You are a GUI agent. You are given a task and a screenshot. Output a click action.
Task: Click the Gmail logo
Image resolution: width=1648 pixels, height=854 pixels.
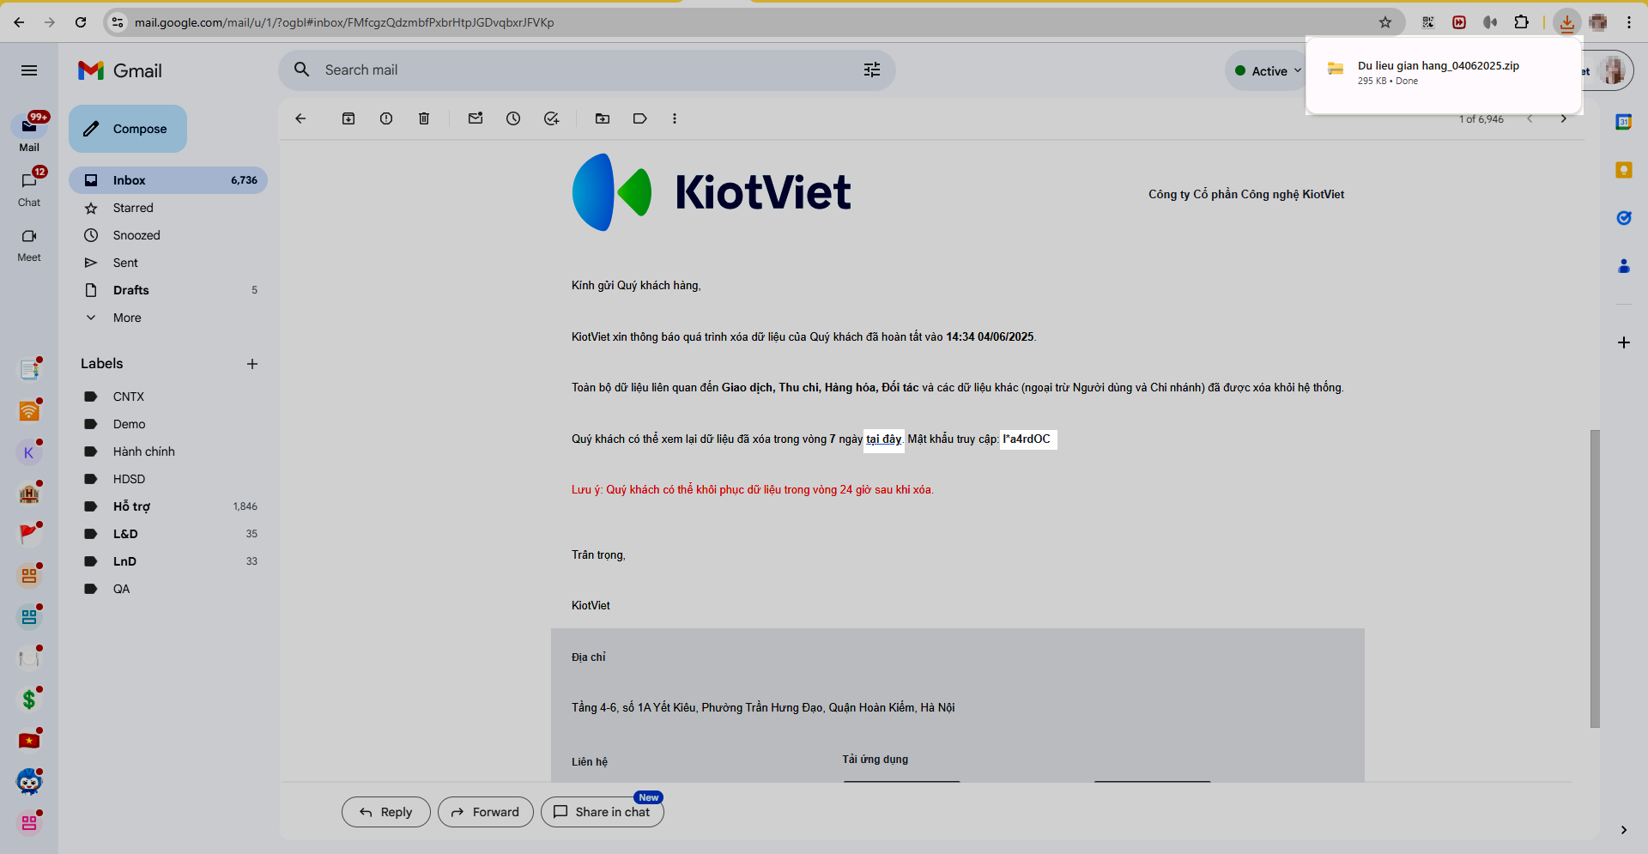120,70
